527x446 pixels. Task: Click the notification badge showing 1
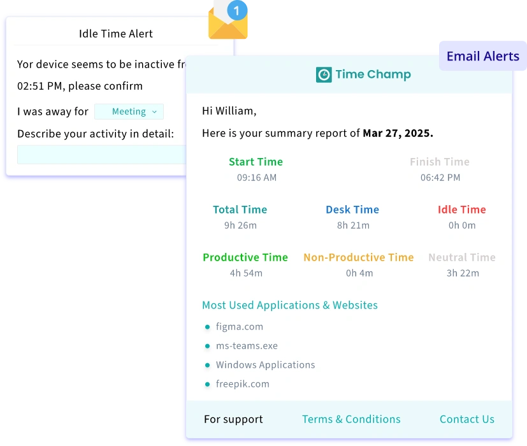(239, 10)
